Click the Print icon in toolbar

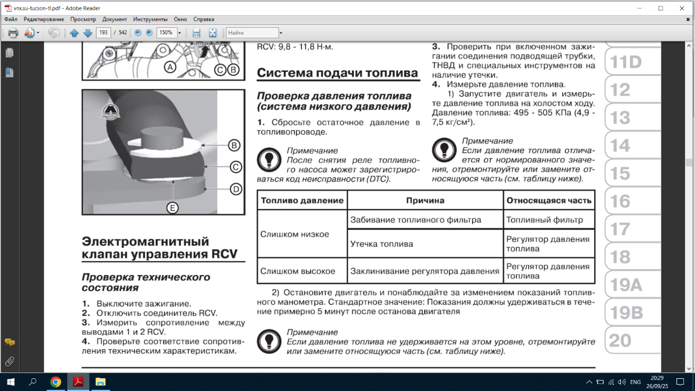(x=13, y=33)
